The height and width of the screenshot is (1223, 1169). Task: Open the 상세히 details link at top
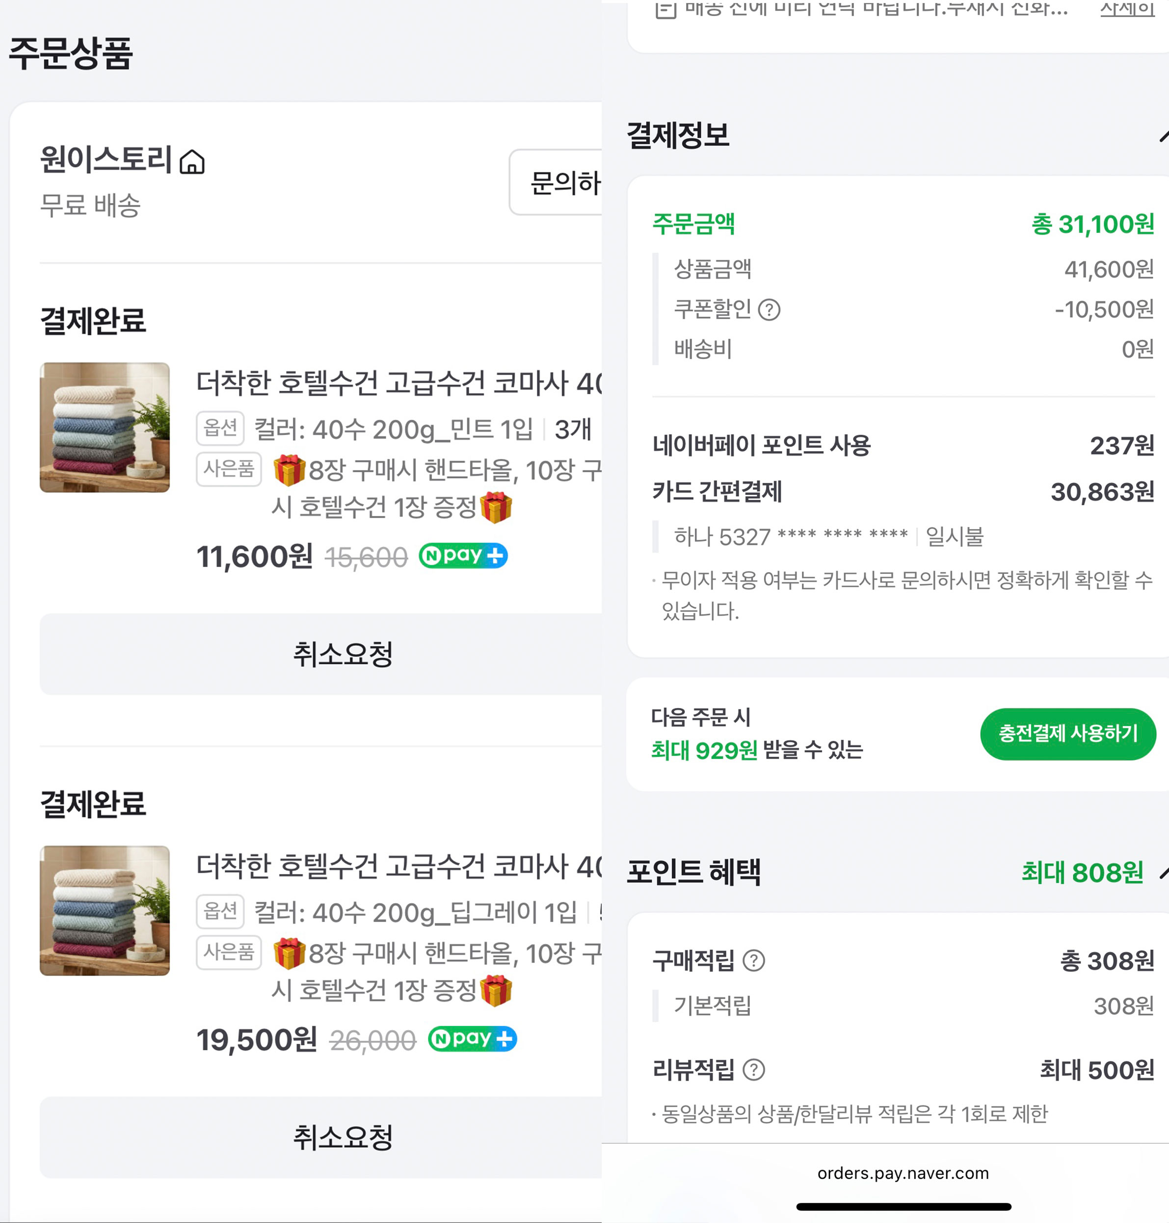point(1127,9)
